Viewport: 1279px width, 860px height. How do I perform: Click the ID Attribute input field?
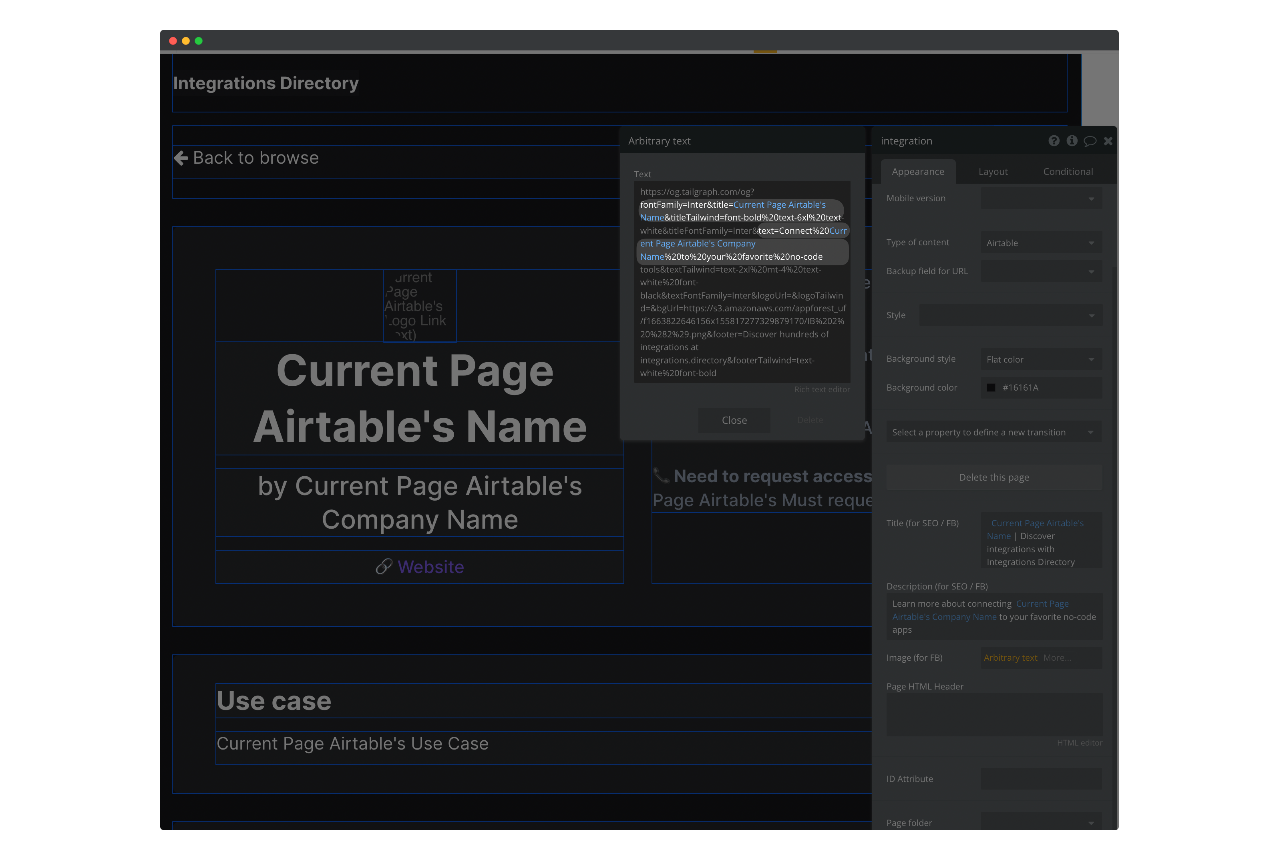click(1041, 779)
